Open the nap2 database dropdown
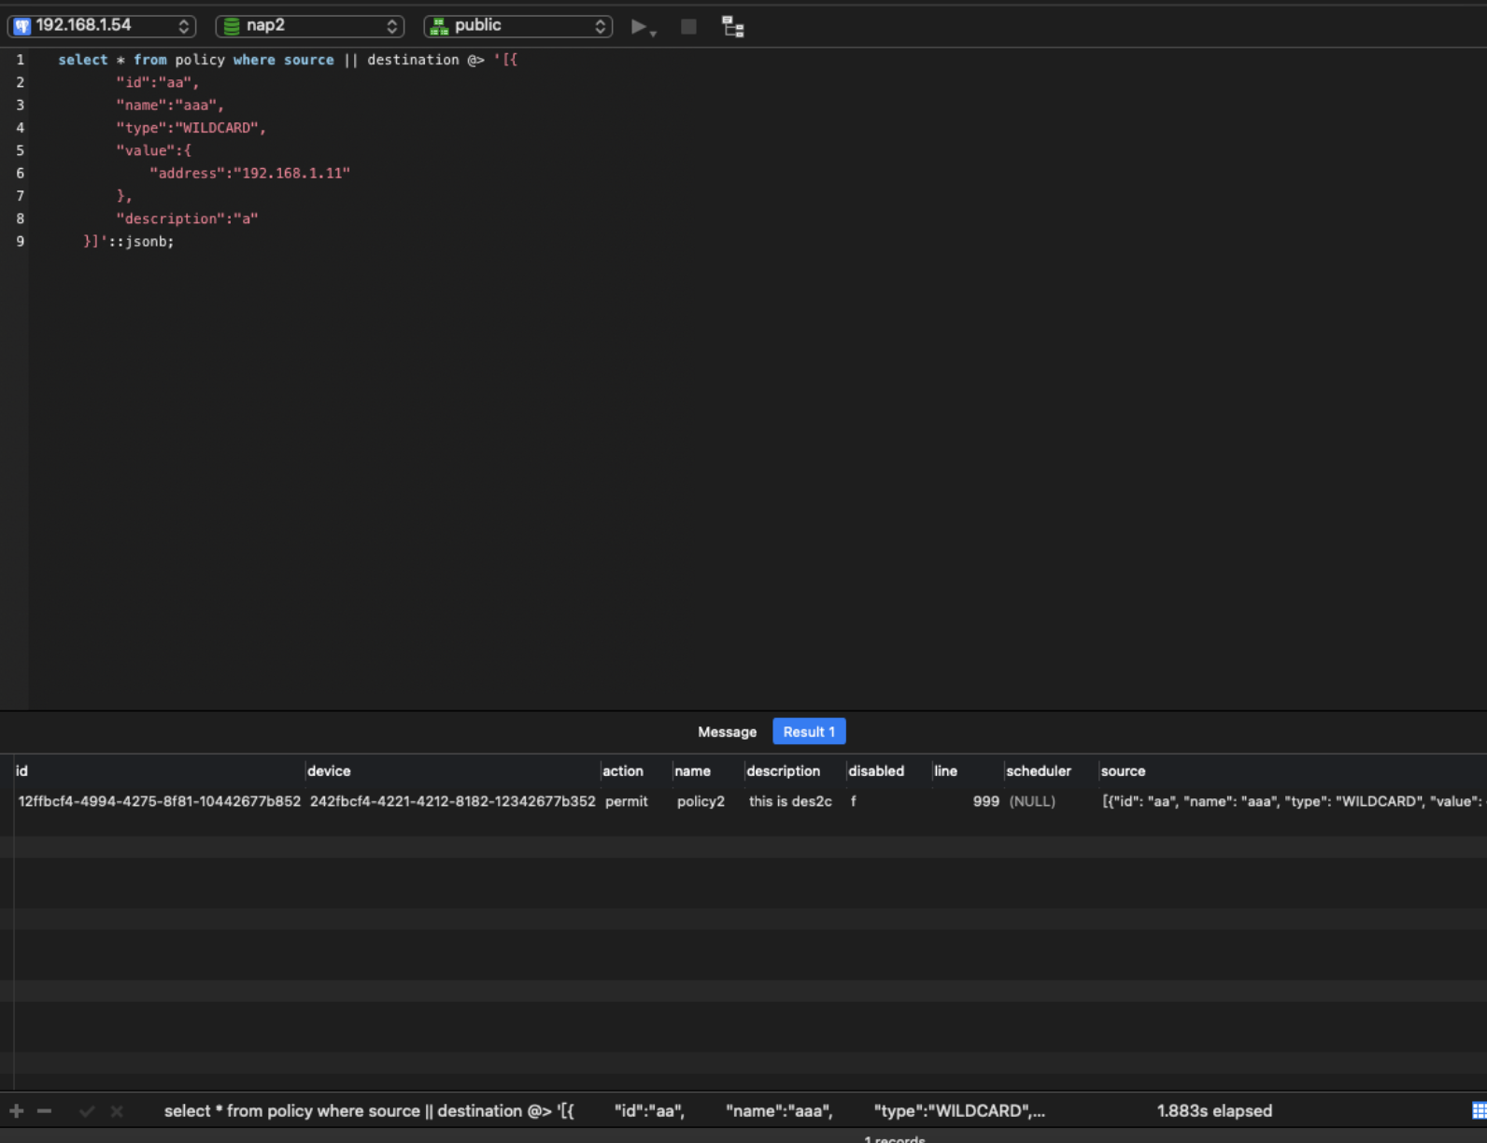The image size is (1487, 1143). [310, 26]
